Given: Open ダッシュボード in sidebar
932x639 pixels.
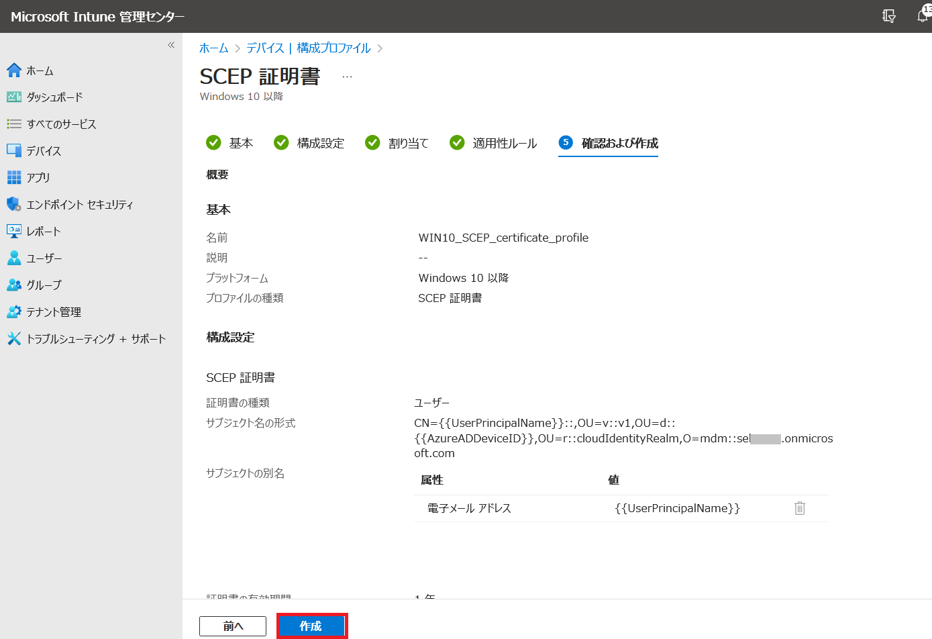Looking at the screenshot, I should [x=55, y=97].
